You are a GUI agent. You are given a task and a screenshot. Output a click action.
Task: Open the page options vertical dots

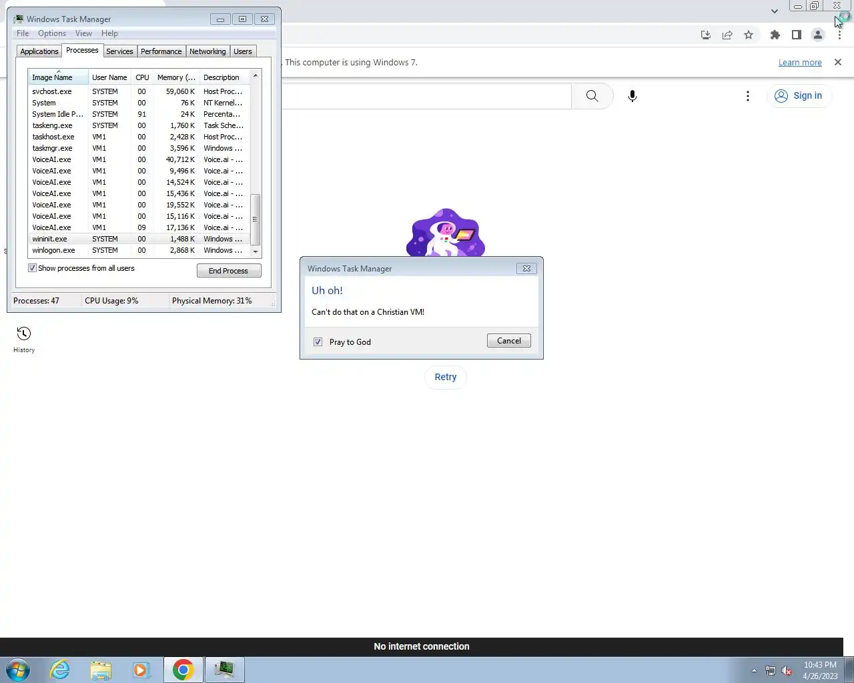(x=748, y=96)
